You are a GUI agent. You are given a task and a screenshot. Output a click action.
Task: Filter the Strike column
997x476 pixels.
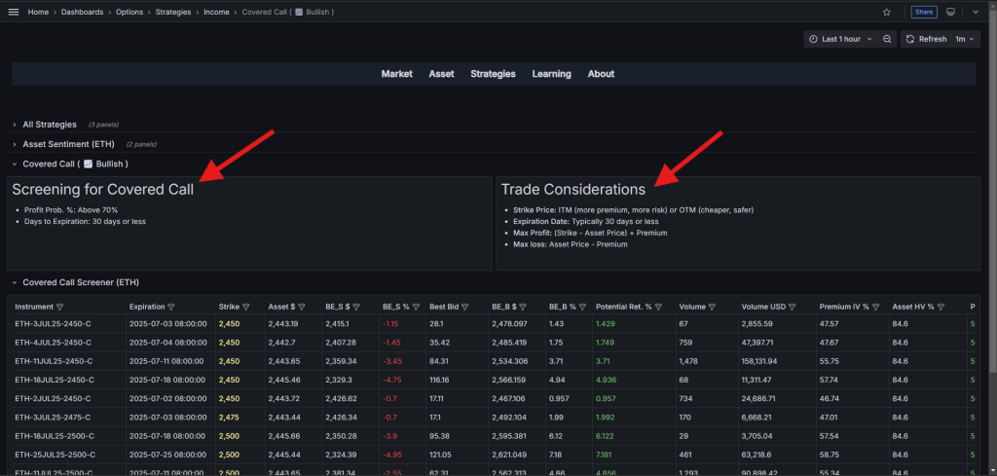click(246, 307)
